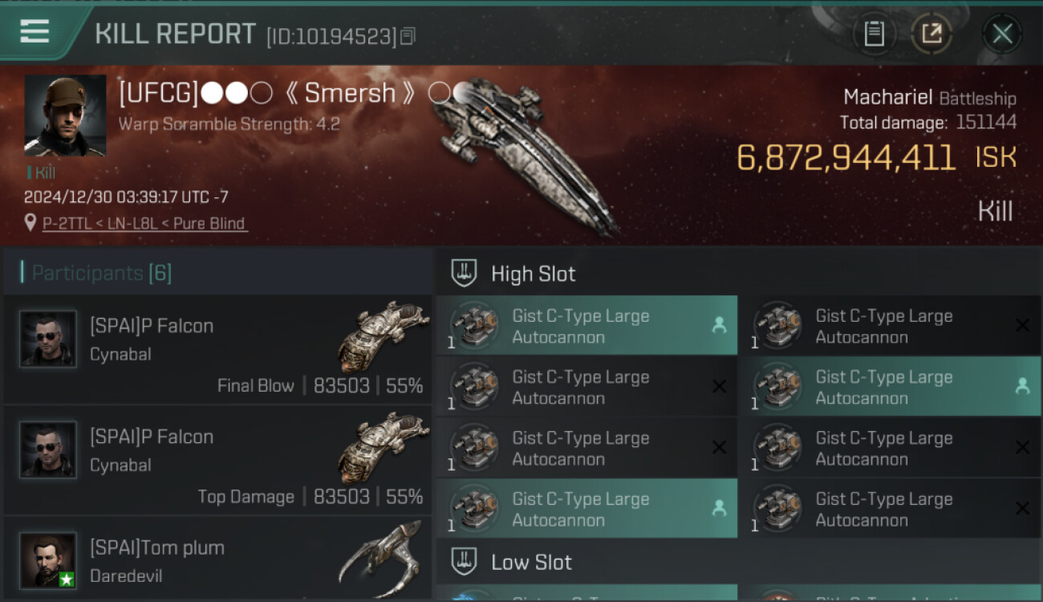Close the Kill Report window
Viewport: 1043px width, 602px height.
point(1002,34)
